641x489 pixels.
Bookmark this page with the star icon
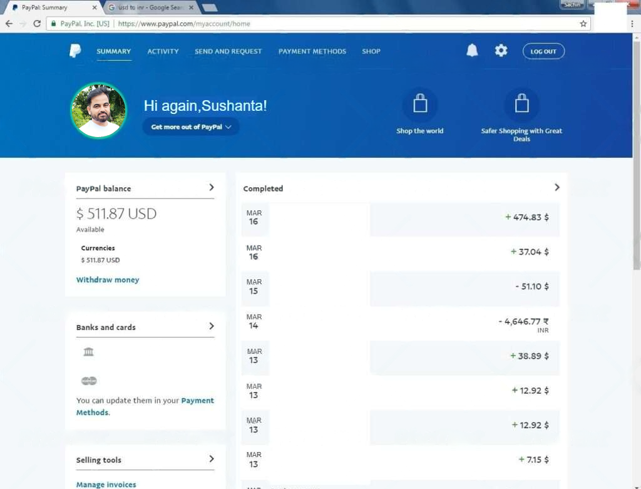pos(583,24)
